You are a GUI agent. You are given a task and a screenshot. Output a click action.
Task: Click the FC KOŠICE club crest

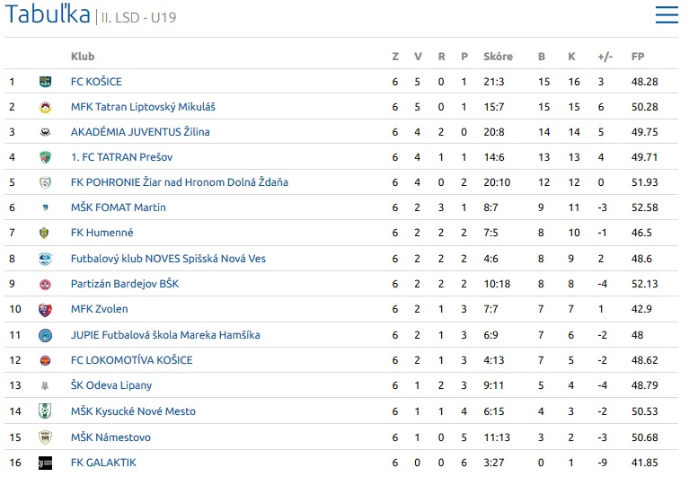[45, 82]
